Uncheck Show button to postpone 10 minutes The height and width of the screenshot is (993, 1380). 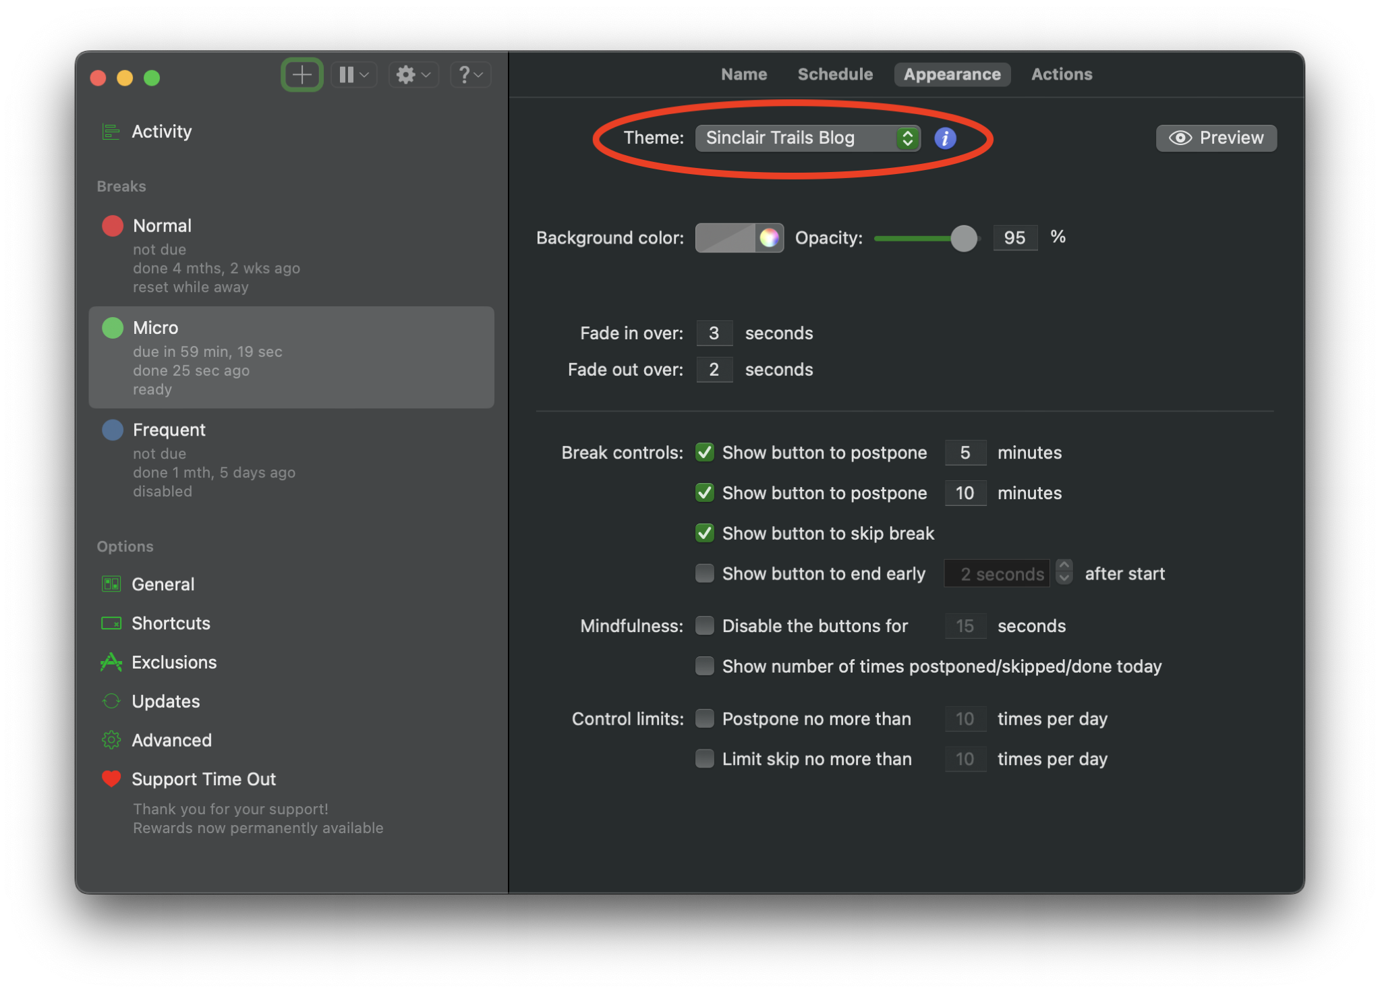(705, 493)
